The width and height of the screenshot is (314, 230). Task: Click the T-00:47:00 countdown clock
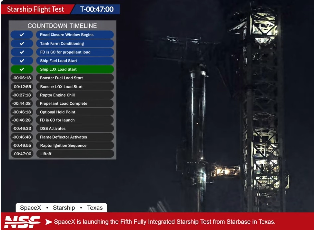[97, 9]
